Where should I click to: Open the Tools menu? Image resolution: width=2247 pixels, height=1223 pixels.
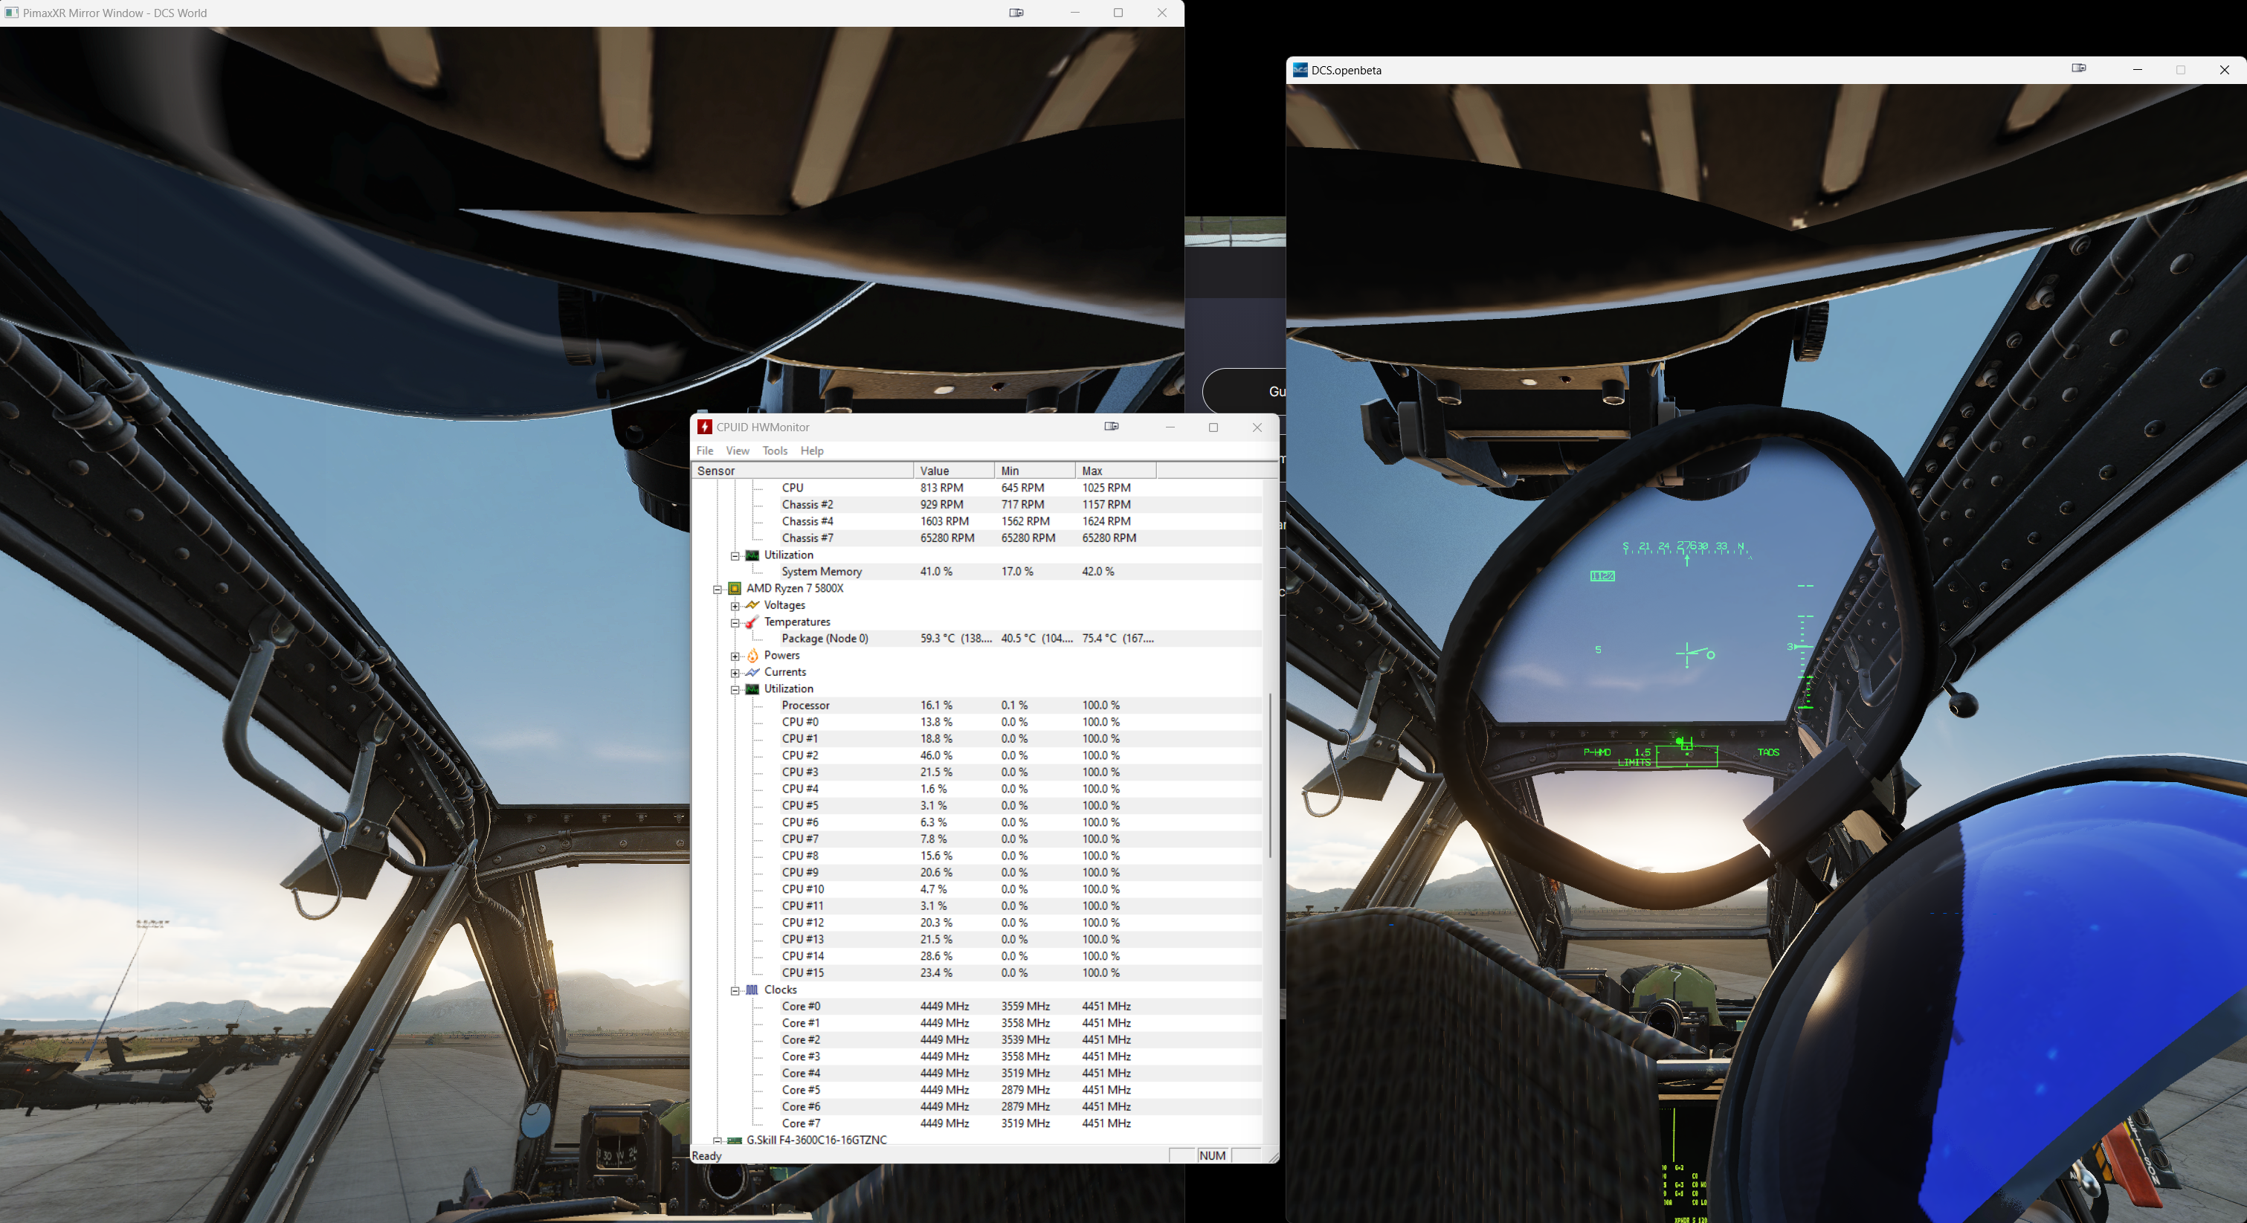click(x=775, y=450)
